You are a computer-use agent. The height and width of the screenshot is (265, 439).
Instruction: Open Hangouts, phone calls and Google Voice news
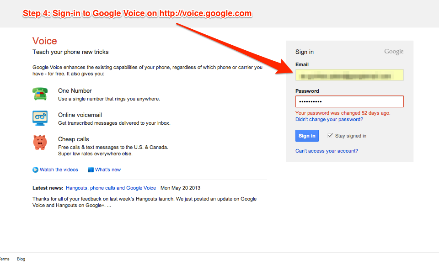click(x=111, y=188)
